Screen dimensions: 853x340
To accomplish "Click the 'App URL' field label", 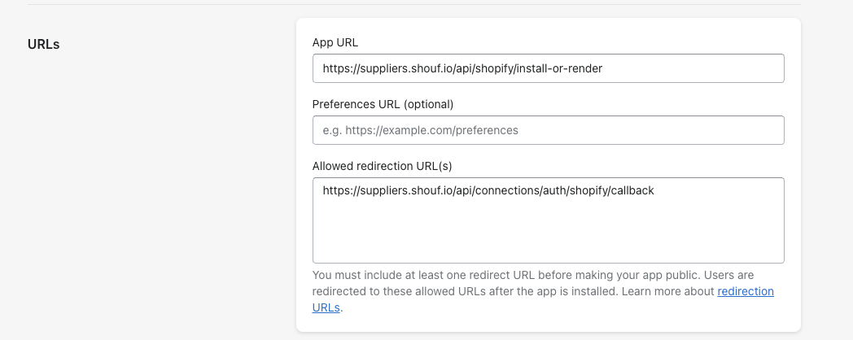I will pos(335,42).
